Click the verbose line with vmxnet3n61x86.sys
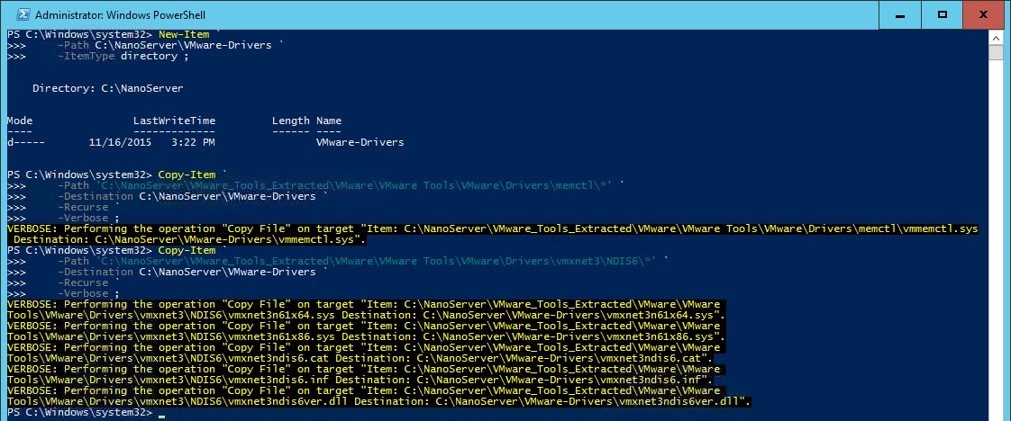 366,336
